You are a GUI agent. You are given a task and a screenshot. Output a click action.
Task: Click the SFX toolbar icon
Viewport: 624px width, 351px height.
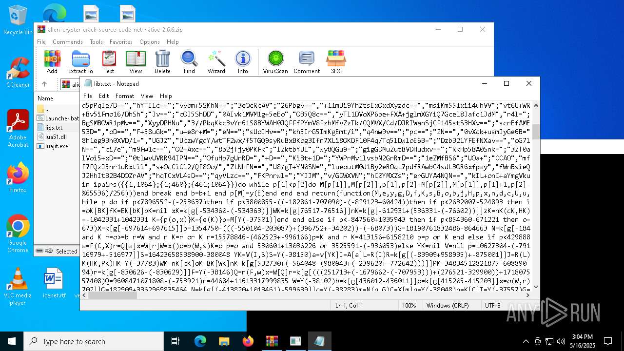(x=336, y=62)
